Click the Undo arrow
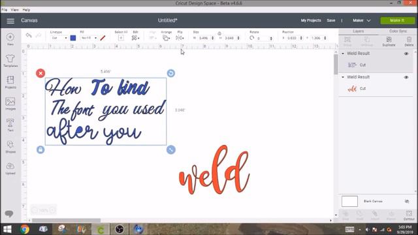 [x=29, y=35]
